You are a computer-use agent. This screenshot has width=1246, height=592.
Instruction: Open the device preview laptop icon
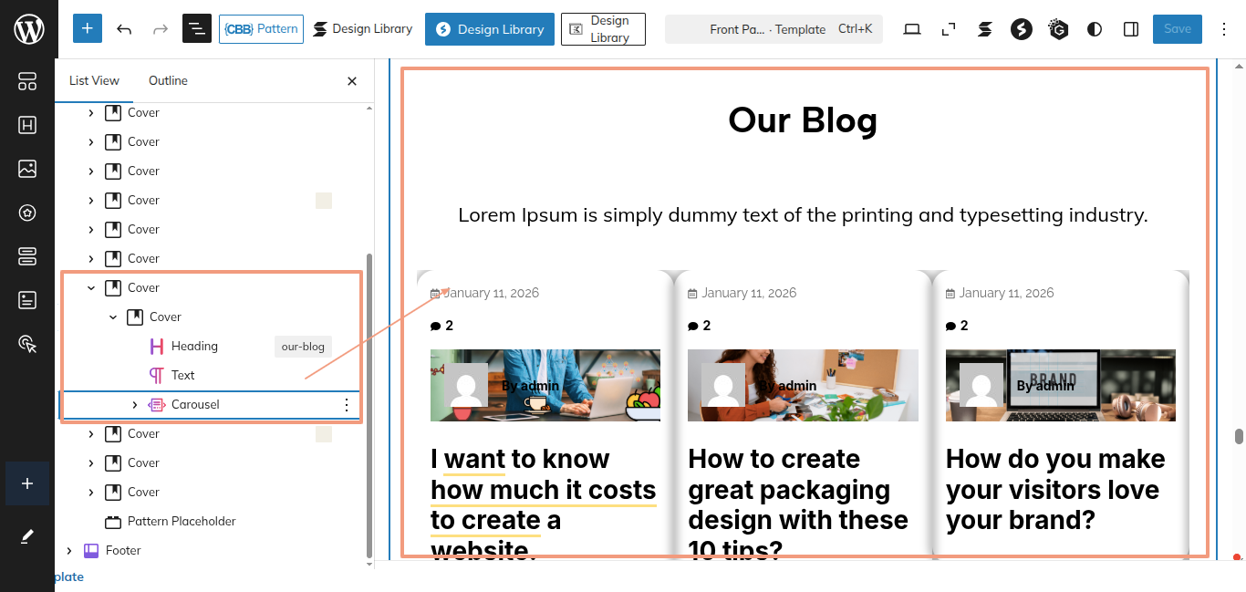click(911, 29)
